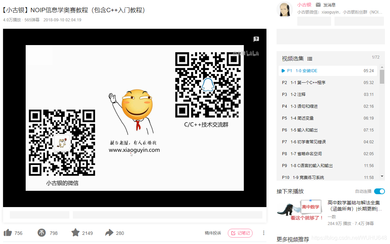Click the 1/72 episode counter

click(375, 57)
